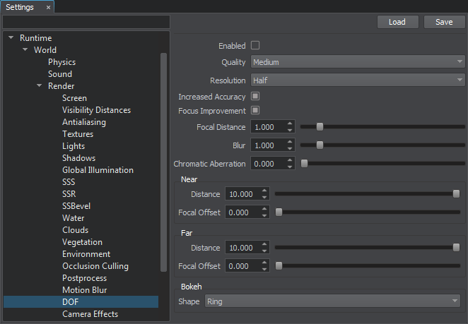The image size is (468, 324).
Task: Toggle Focus Improvement checkbox
Action: pyautogui.click(x=255, y=111)
